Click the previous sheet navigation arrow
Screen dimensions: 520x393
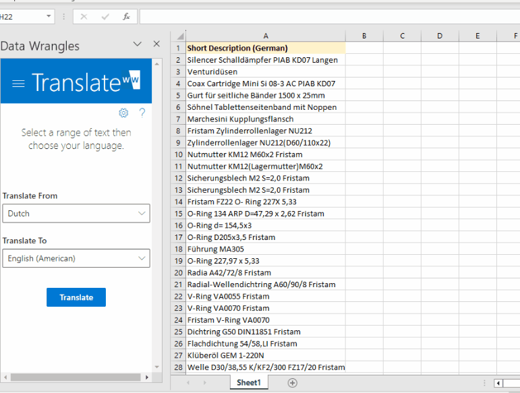point(188,383)
